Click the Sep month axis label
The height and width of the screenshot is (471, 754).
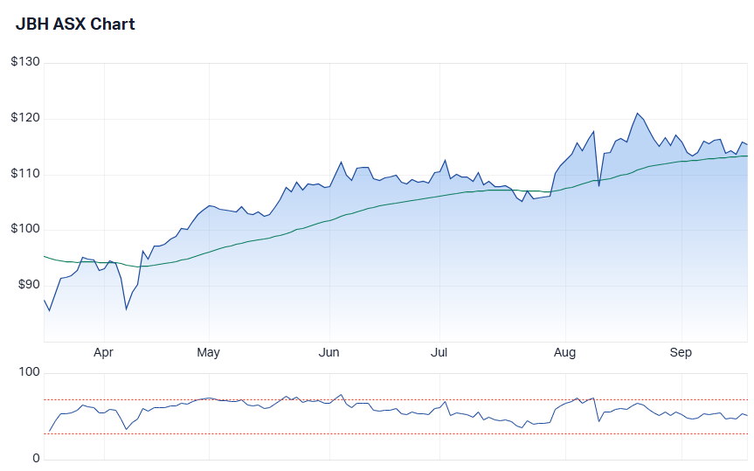click(x=681, y=352)
